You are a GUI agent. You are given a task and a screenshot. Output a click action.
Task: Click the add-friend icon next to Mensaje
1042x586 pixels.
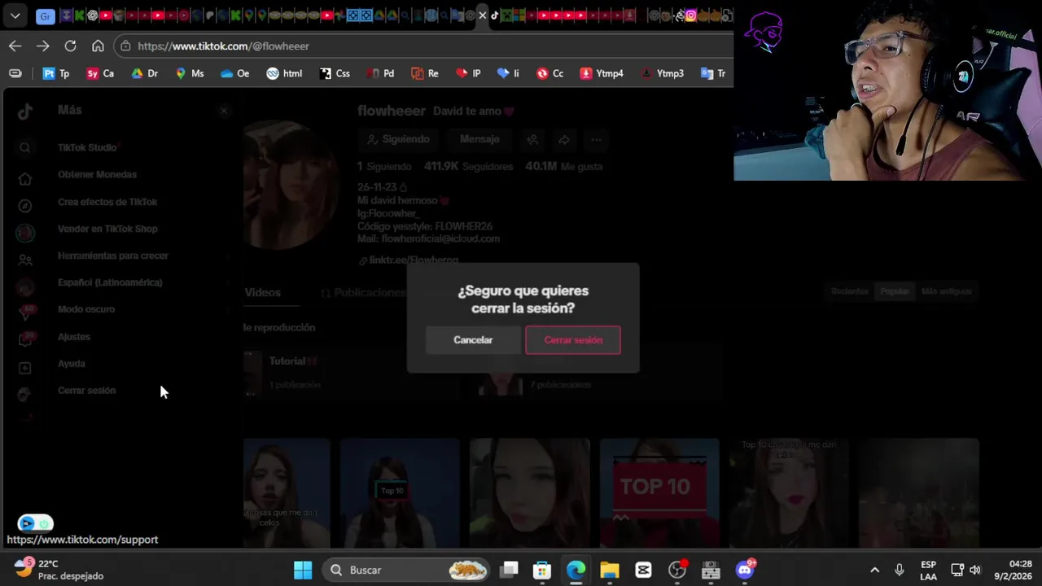pyautogui.click(x=532, y=140)
